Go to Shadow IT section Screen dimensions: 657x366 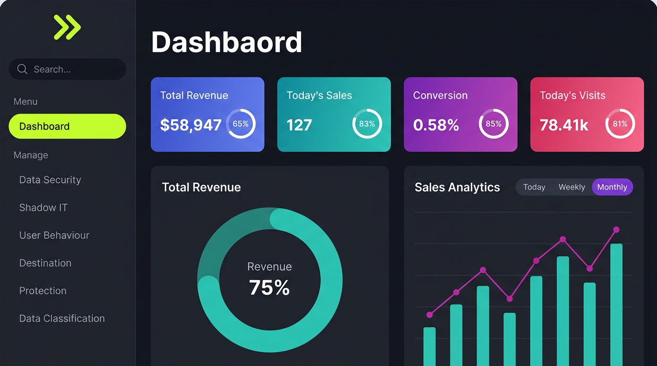pyautogui.click(x=43, y=207)
